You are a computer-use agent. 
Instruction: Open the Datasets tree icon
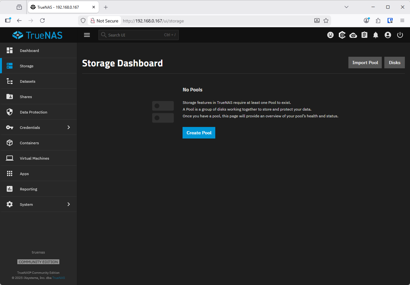coord(10,81)
